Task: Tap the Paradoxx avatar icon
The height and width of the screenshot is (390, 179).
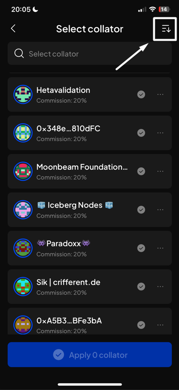Action: (23, 248)
